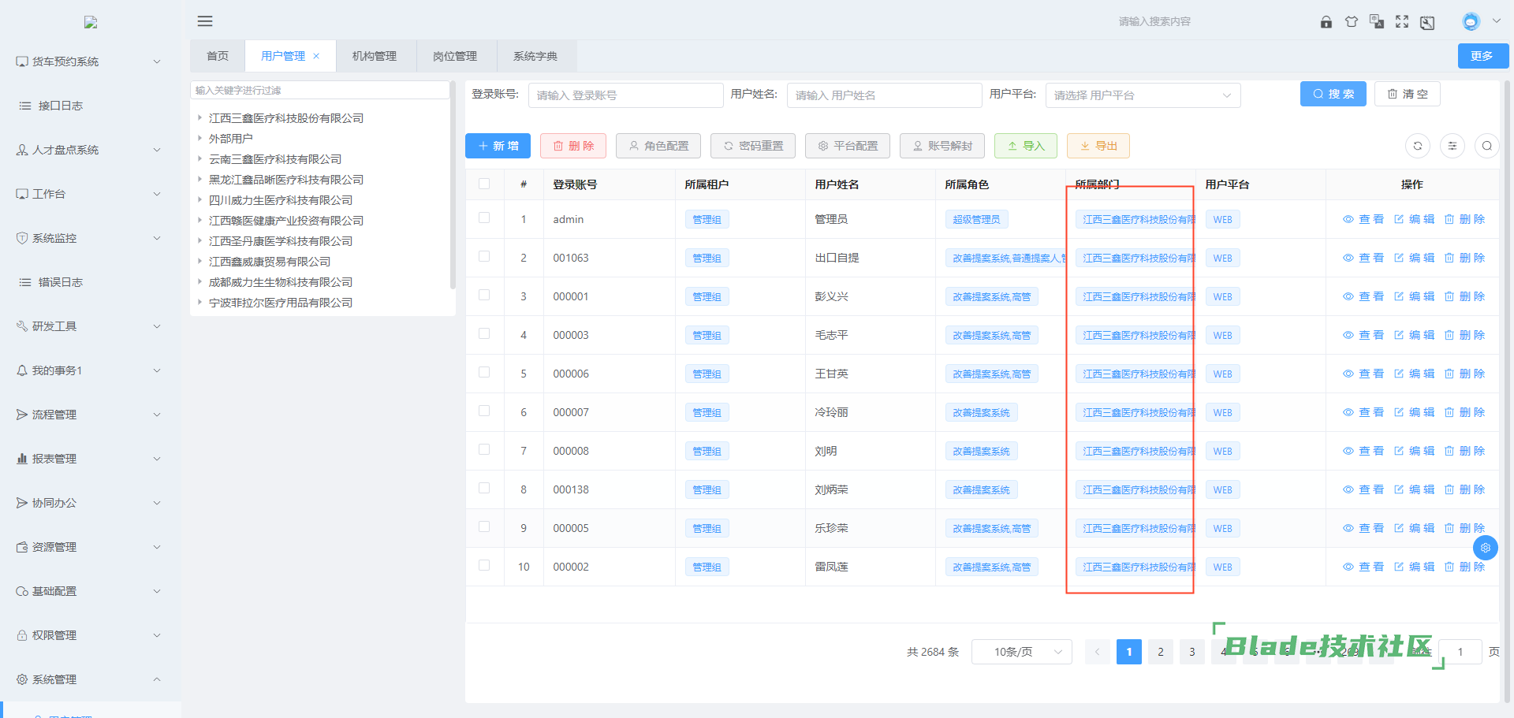Select checkbox for row 001063
Image resolution: width=1514 pixels, height=718 pixels.
(484, 257)
